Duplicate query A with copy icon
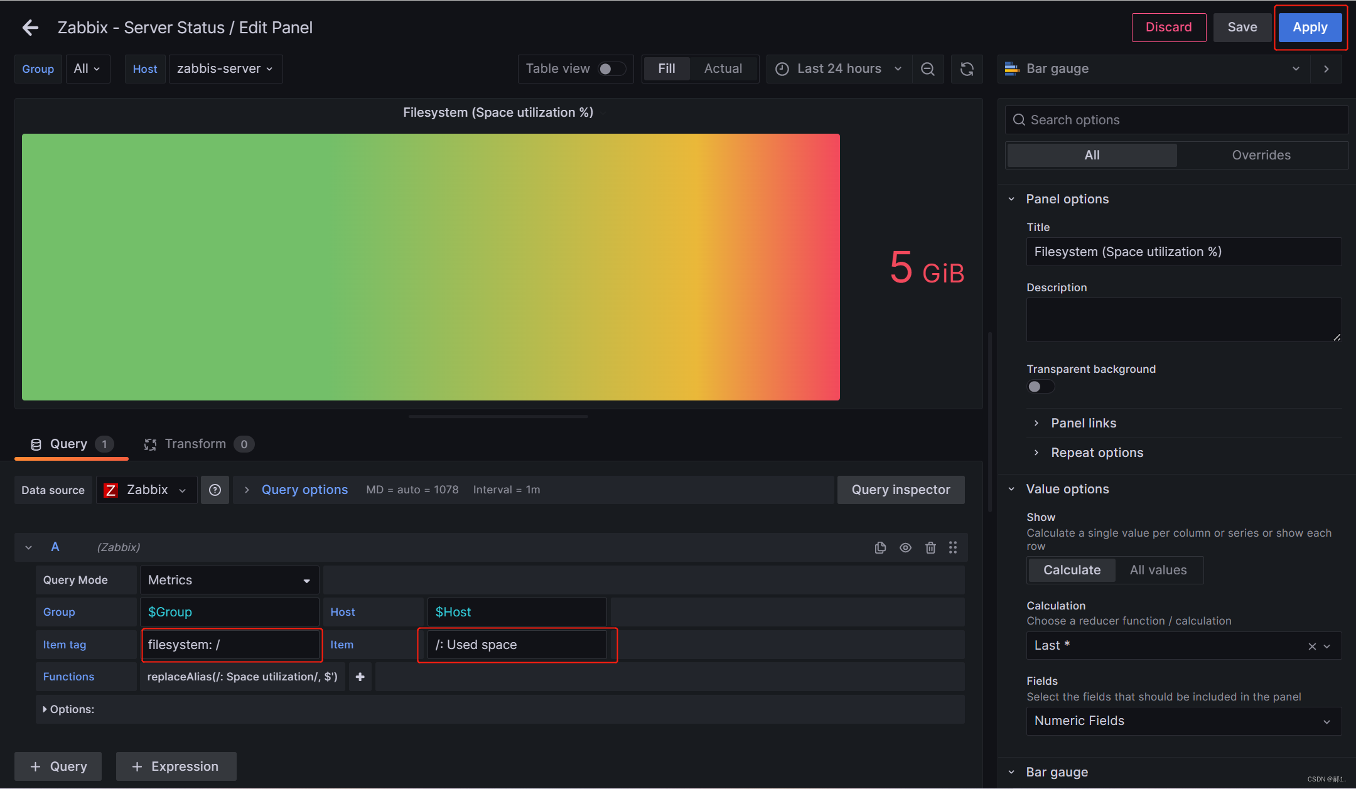 click(x=880, y=547)
